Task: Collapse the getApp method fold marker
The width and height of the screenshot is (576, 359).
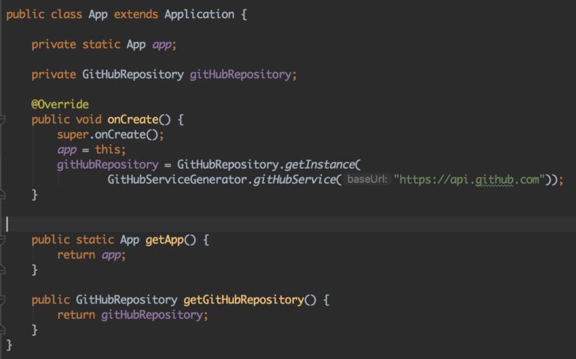Action: [x=1, y=240]
